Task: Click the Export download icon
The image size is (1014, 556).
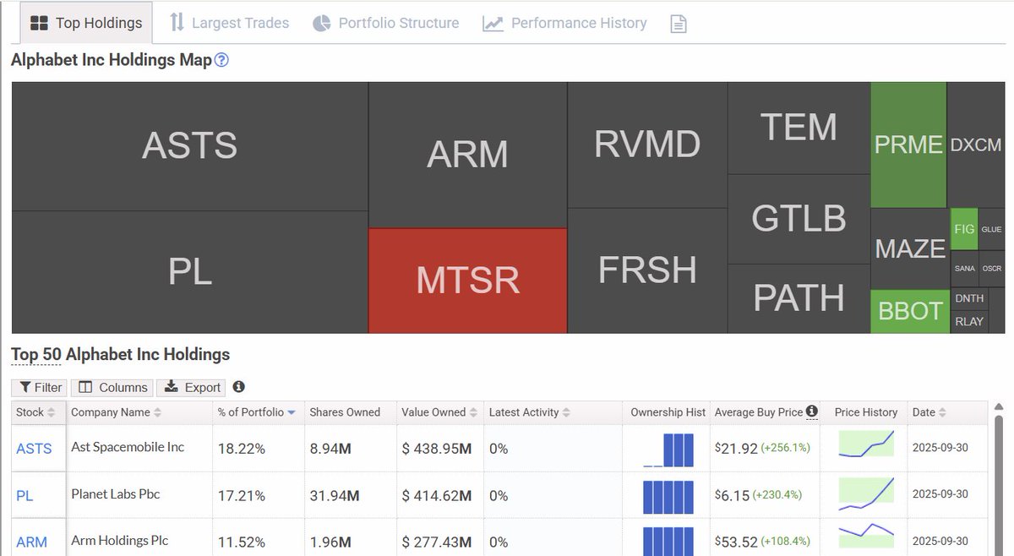Action: click(x=173, y=387)
